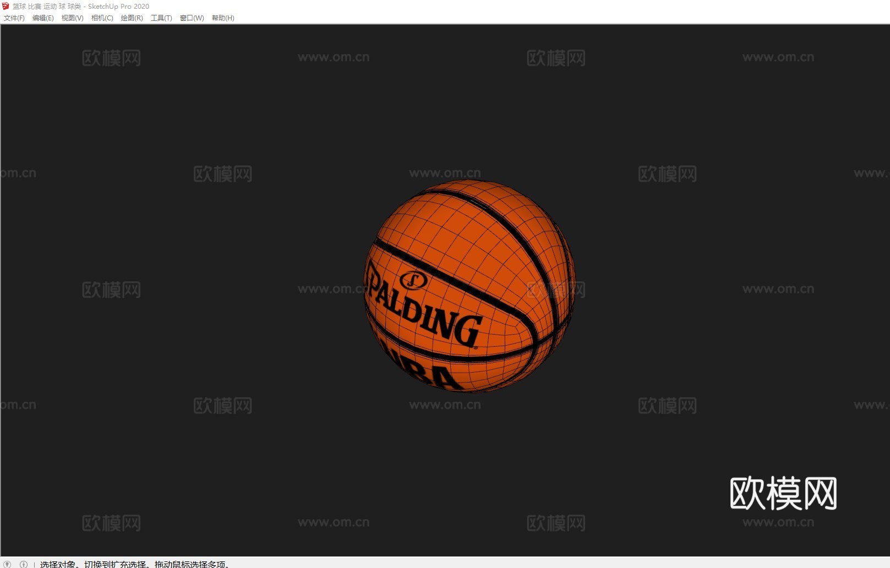890x568 pixels.
Task: Click the geo-location status bar icon
Action: click(8, 564)
